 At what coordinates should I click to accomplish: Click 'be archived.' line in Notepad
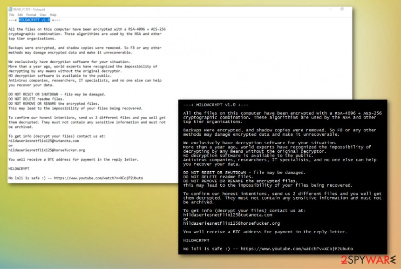(20, 127)
